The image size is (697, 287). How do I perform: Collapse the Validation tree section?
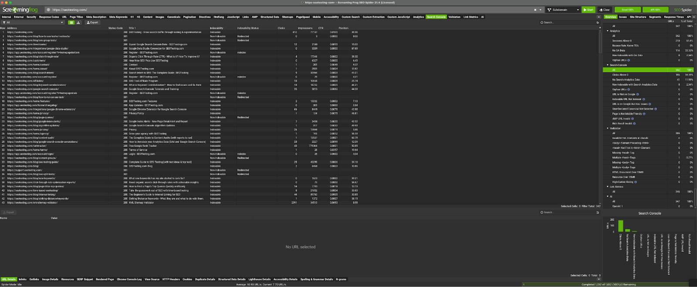click(x=608, y=128)
